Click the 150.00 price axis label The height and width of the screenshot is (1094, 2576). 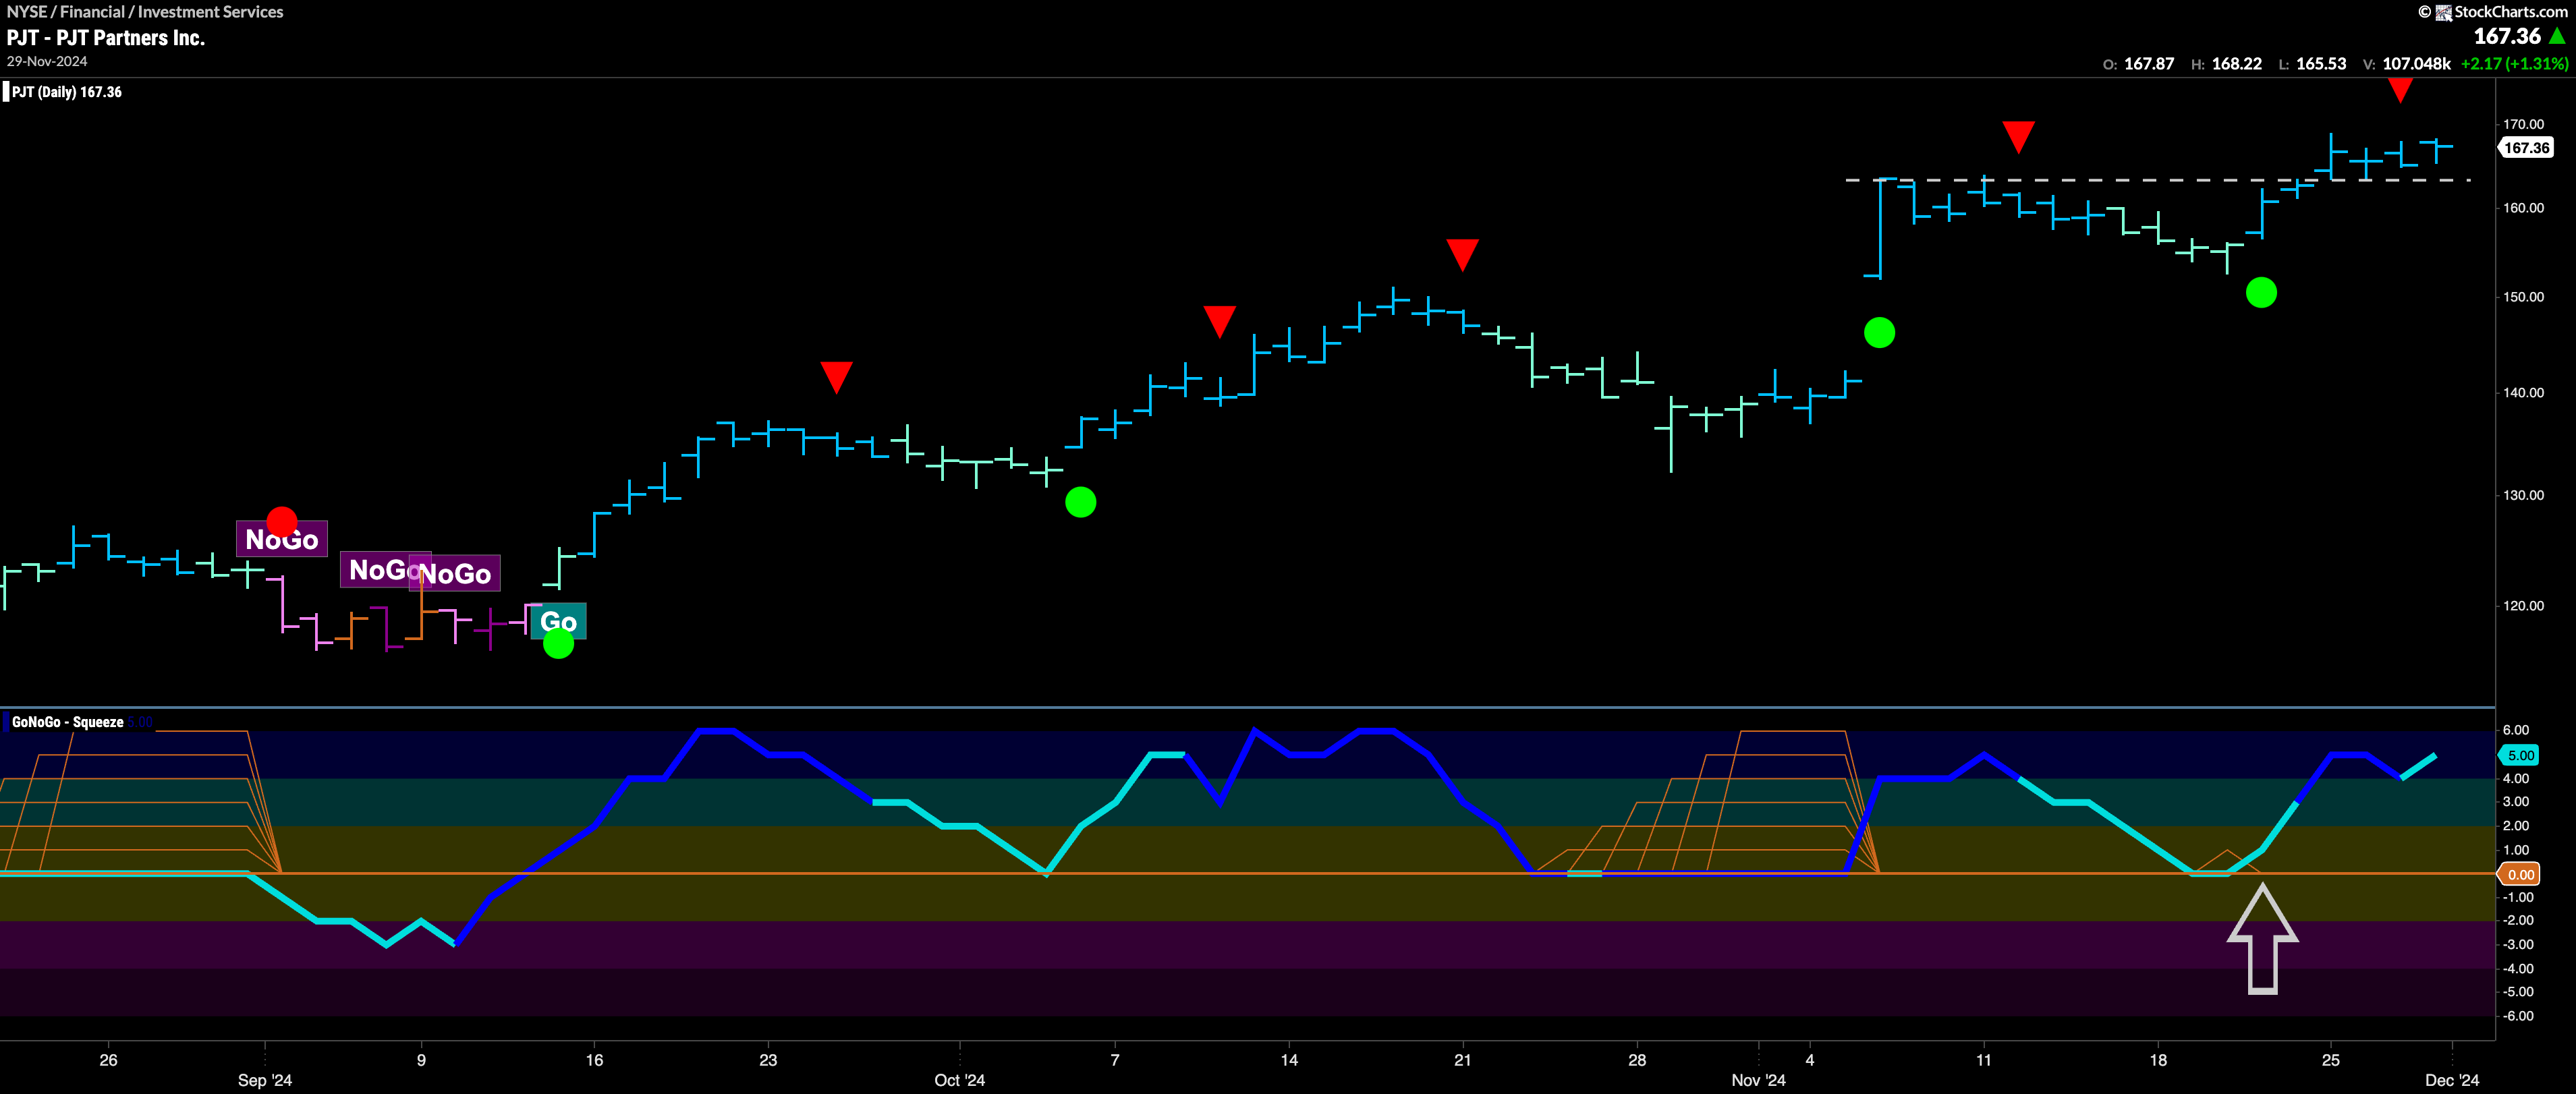[2523, 297]
